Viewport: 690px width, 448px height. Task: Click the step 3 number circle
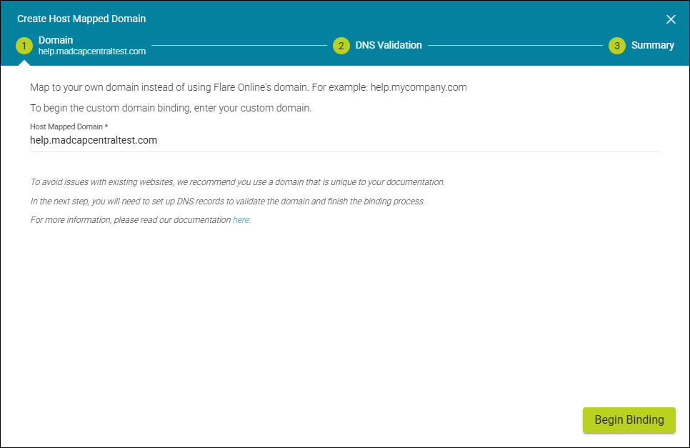tap(617, 46)
